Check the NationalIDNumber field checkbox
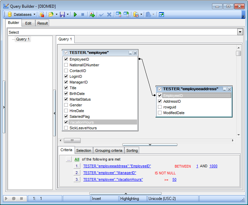 [66, 65]
